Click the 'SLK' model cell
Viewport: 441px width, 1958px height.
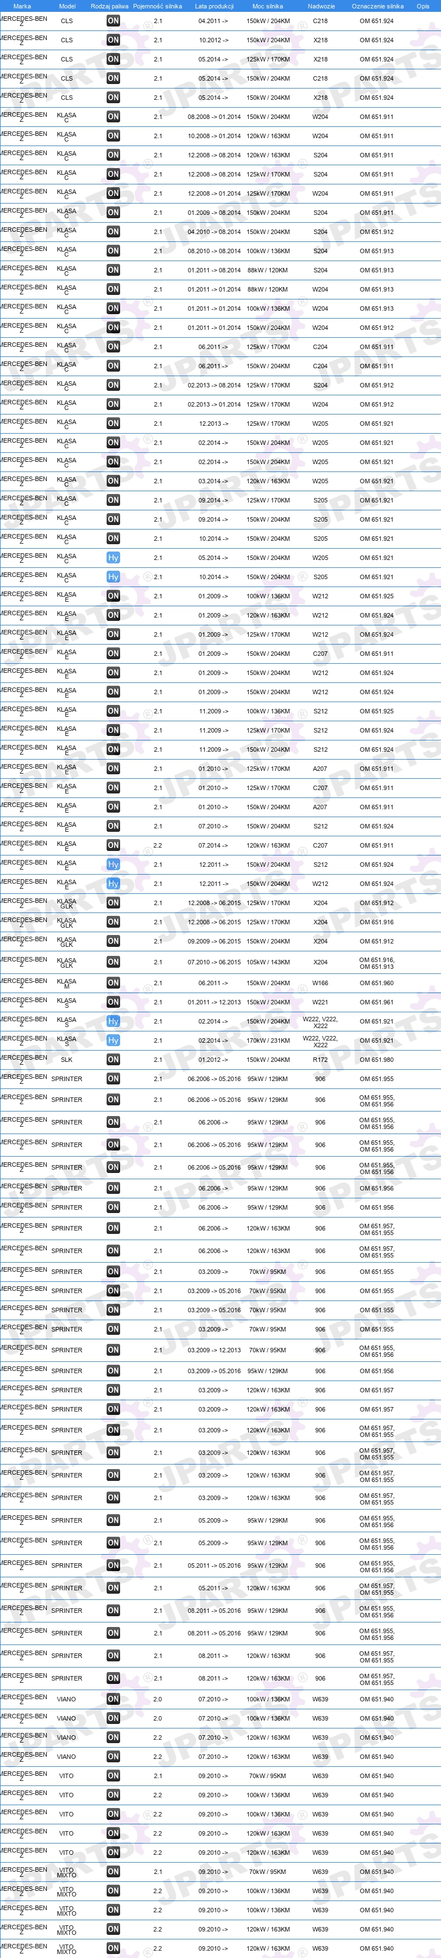[67, 1060]
